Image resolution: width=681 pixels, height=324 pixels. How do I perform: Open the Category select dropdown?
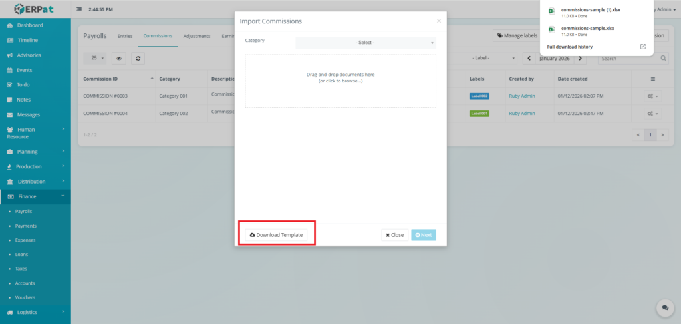(366, 43)
